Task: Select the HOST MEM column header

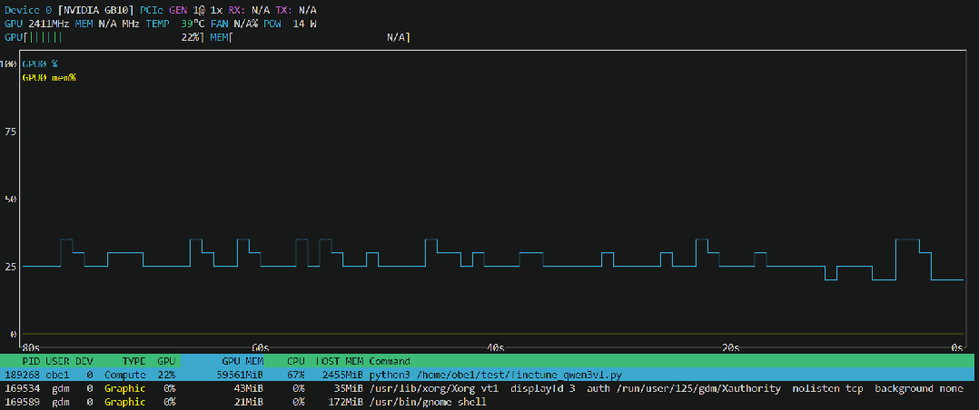Action: coord(339,361)
